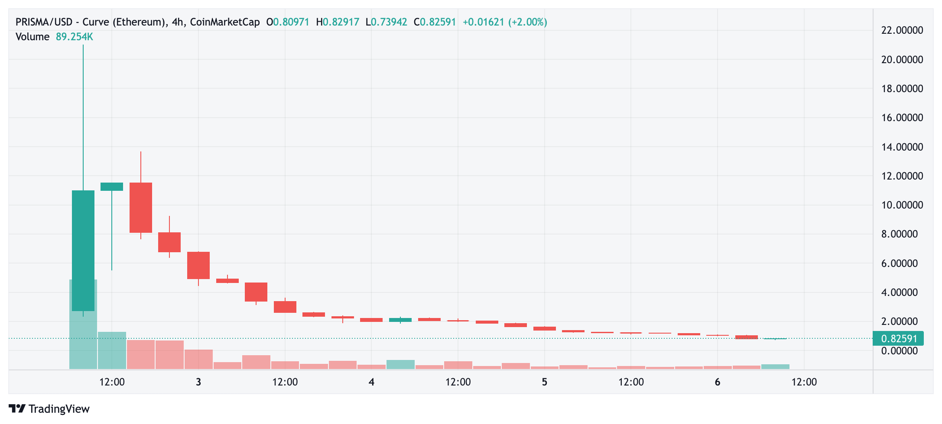The image size is (942, 424).
Task: Click the date label 3 on time axis
Action: point(198,382)
